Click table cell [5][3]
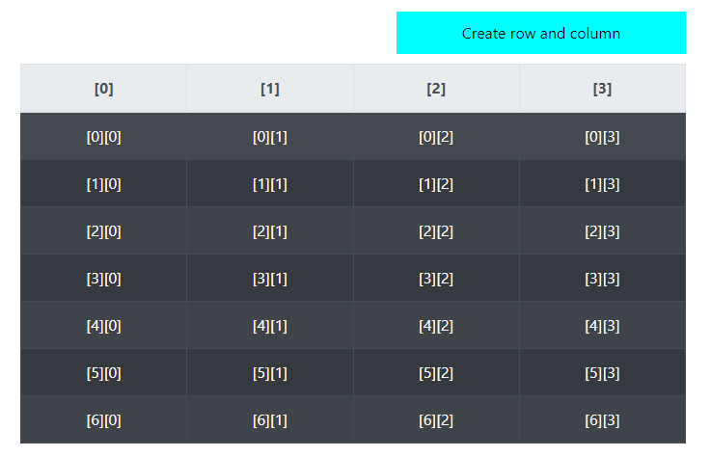The height and width of the screenshot is (457, 711). tap(603, 372)
